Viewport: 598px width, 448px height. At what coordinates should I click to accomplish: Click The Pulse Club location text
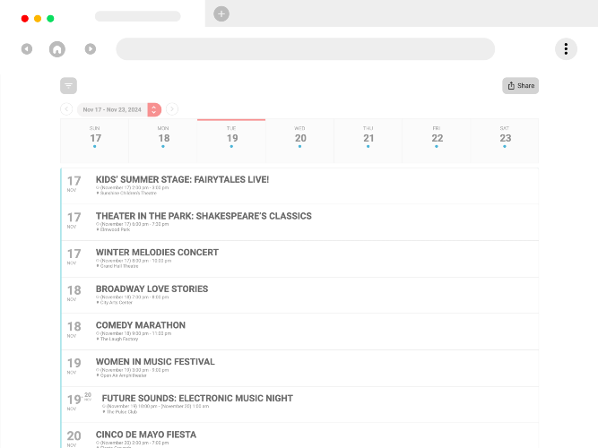pyautogui.click(x=122, y=412)
